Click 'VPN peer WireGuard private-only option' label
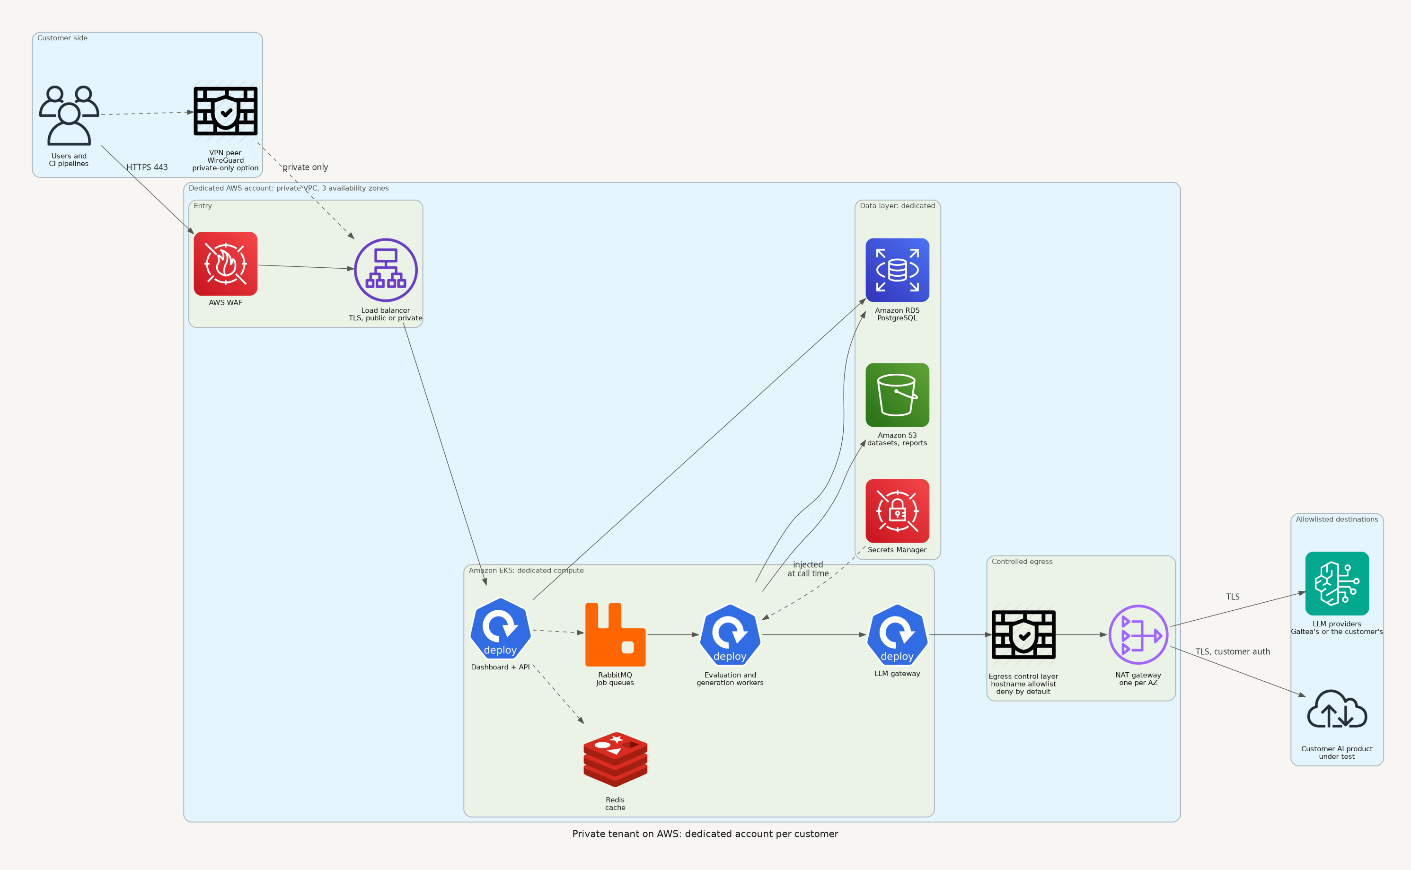 [225, 160]
